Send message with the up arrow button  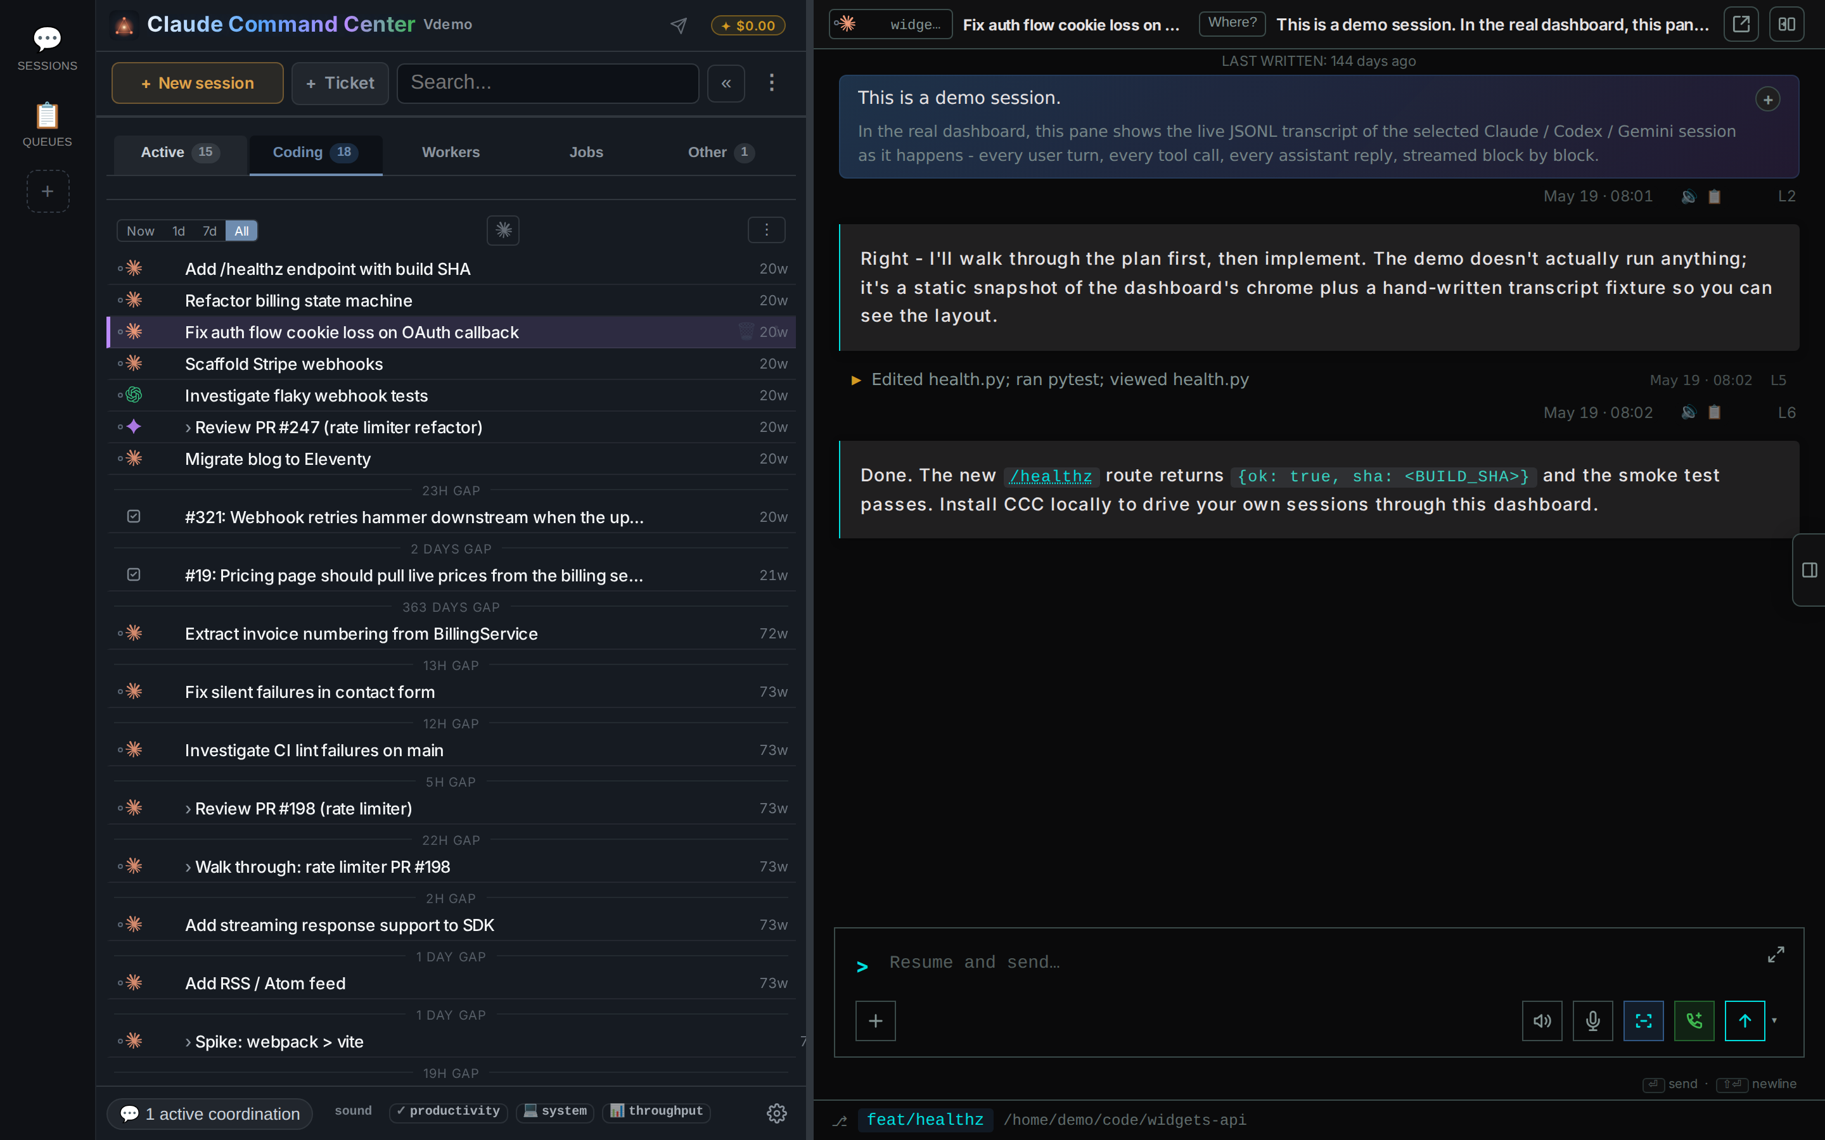click(1745, 1021)
